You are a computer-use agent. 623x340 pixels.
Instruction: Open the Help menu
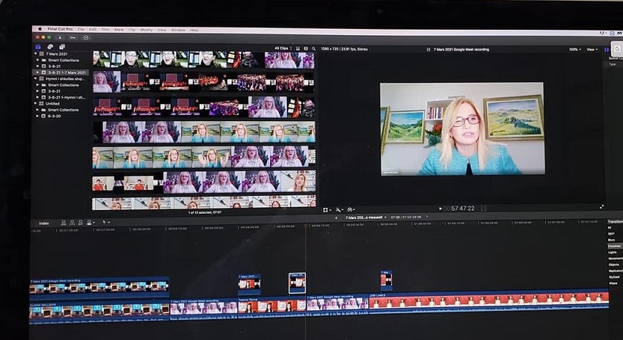coord(194,30)
